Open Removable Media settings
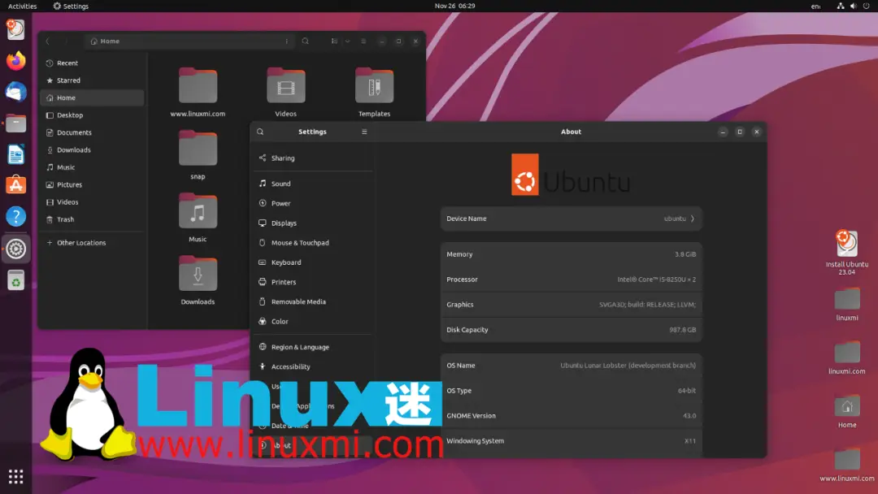Screen dimensions: 878x494 click(312, 301)
